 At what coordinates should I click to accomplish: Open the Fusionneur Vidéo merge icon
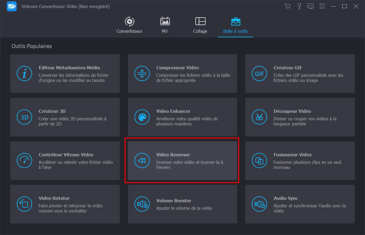click(259, 160)
